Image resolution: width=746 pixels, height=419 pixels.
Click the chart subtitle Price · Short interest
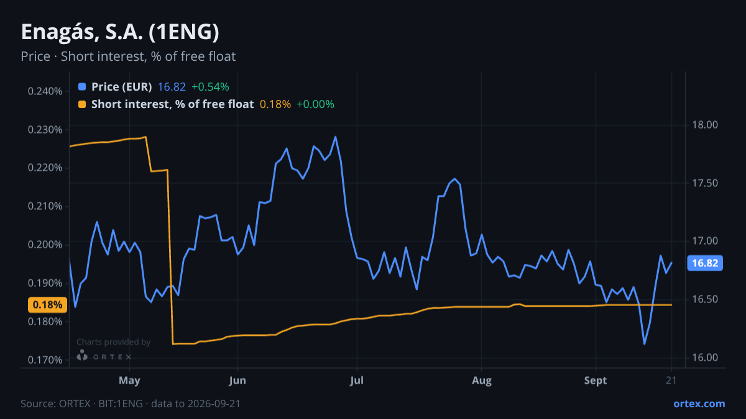click(128, 56)
